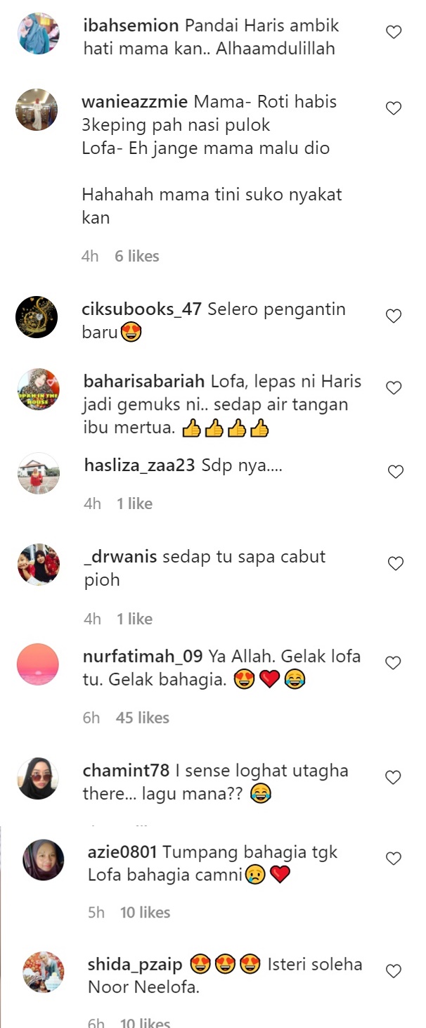Image resolution: width=426 pixels, height=1028 pixels.
Task: Like shida_pzaip's Isteri soleha comment
Action: pyautogui.click(x=394, y=971)
